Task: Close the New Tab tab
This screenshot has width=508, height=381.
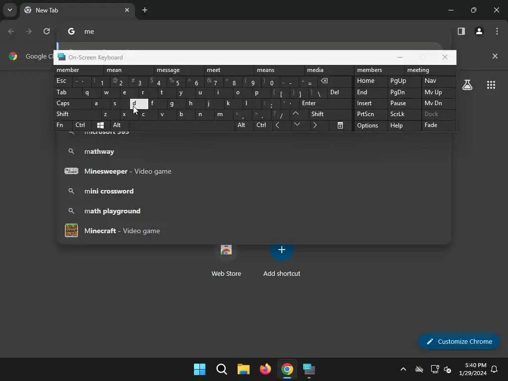Action: [x=127, y=10]
